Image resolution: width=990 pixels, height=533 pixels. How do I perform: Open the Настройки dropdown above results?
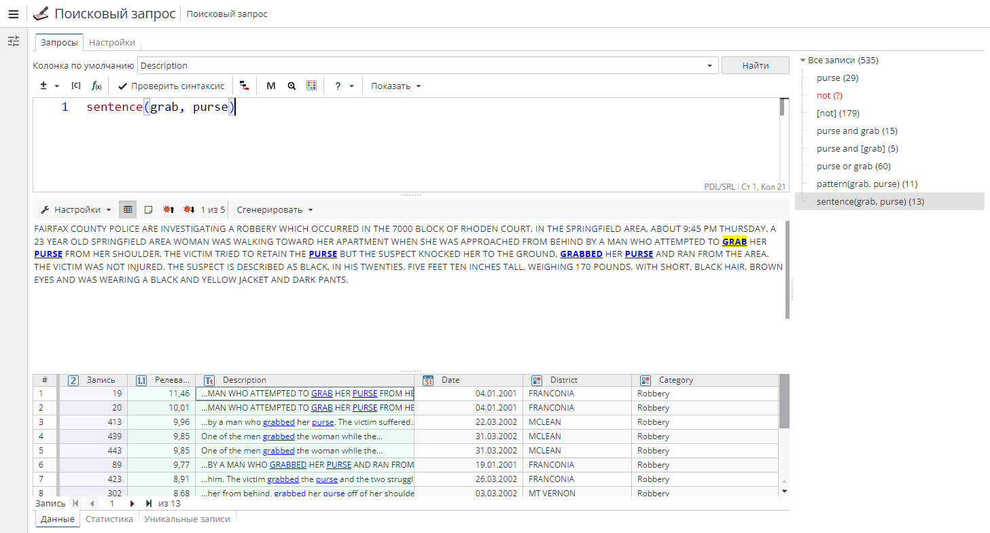click(x=75, y=209)
